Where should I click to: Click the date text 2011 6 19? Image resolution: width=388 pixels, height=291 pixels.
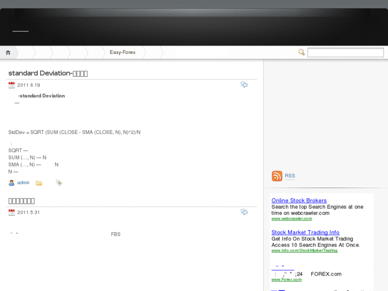coord(28,85)
